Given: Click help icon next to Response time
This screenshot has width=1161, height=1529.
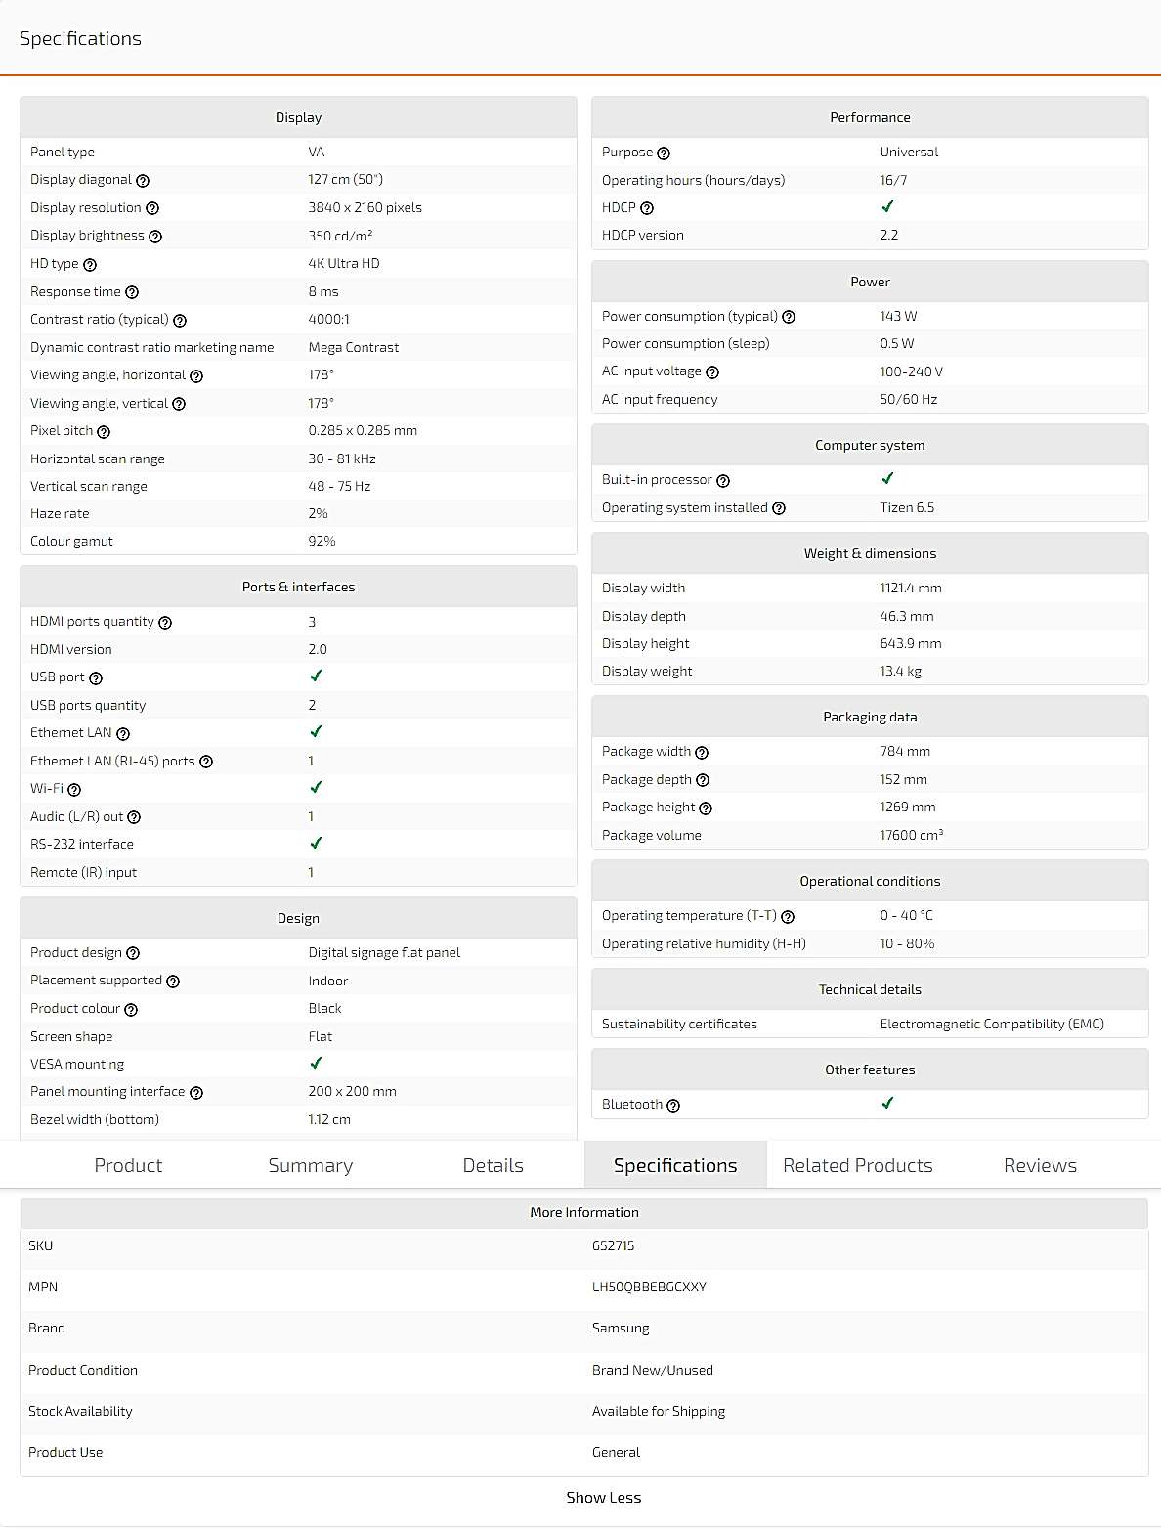Looking at the screenshot, I should click(132, 292).
